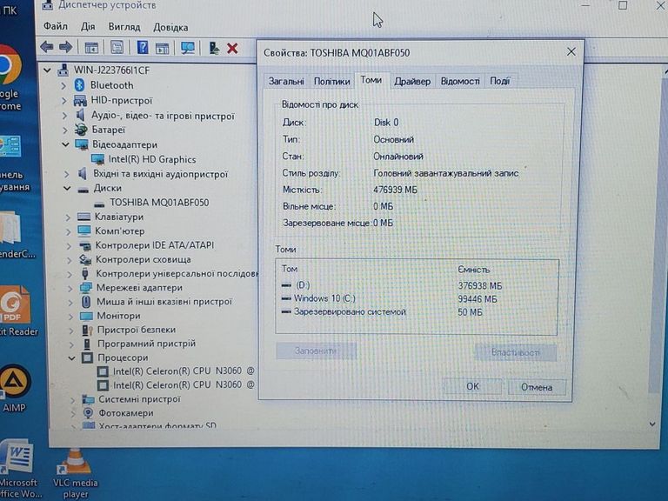Click the red X Uninstall device icon
Screen dimensions: 668x501
232,48
